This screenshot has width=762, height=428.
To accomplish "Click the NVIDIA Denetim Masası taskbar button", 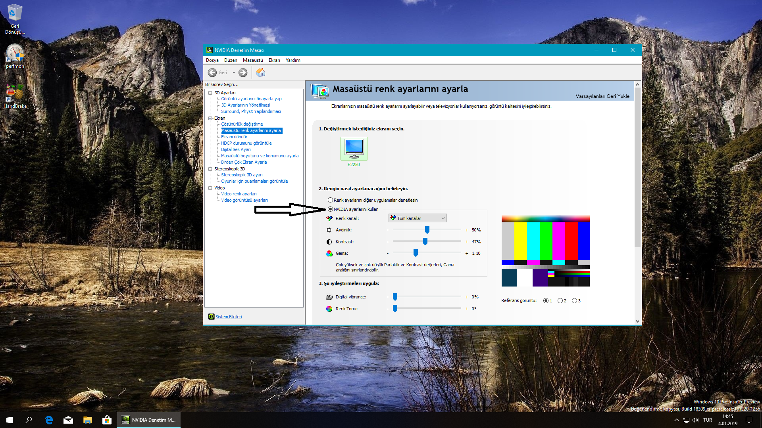I will click(x=149, y=420).
